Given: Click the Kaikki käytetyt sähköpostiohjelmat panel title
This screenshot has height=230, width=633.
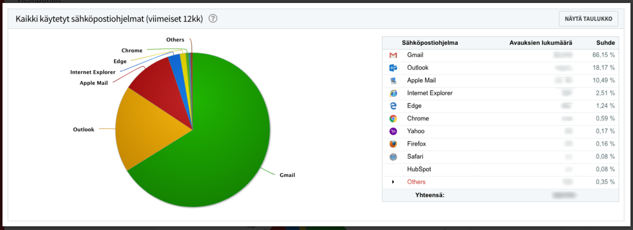Looking at the screenshot, I should [x=109, y=19].
